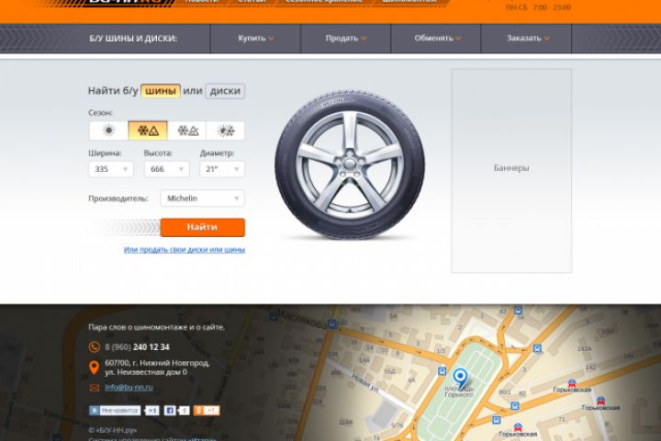Click the orange location pin beside the address

(x=94, y=367)
